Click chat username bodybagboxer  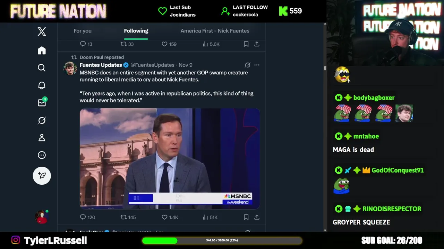tap(374, 98)
